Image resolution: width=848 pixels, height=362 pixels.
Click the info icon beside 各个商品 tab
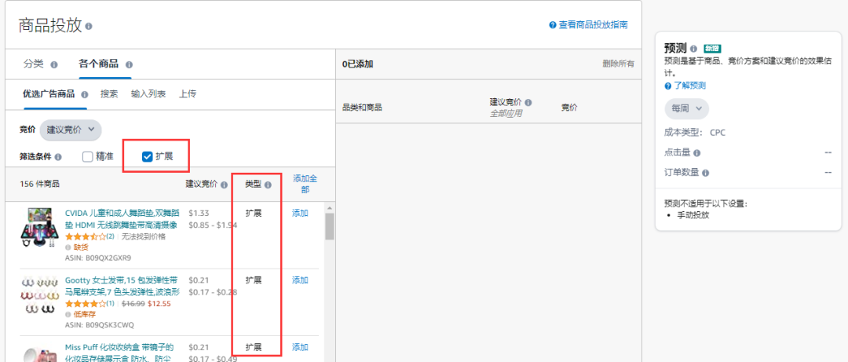click(129, 64)
